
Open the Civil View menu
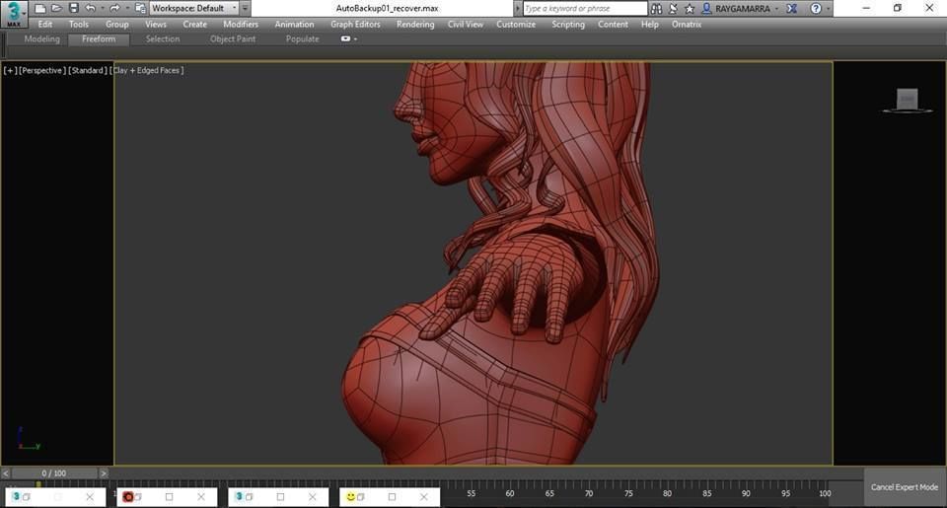click(x=465, y=24)
